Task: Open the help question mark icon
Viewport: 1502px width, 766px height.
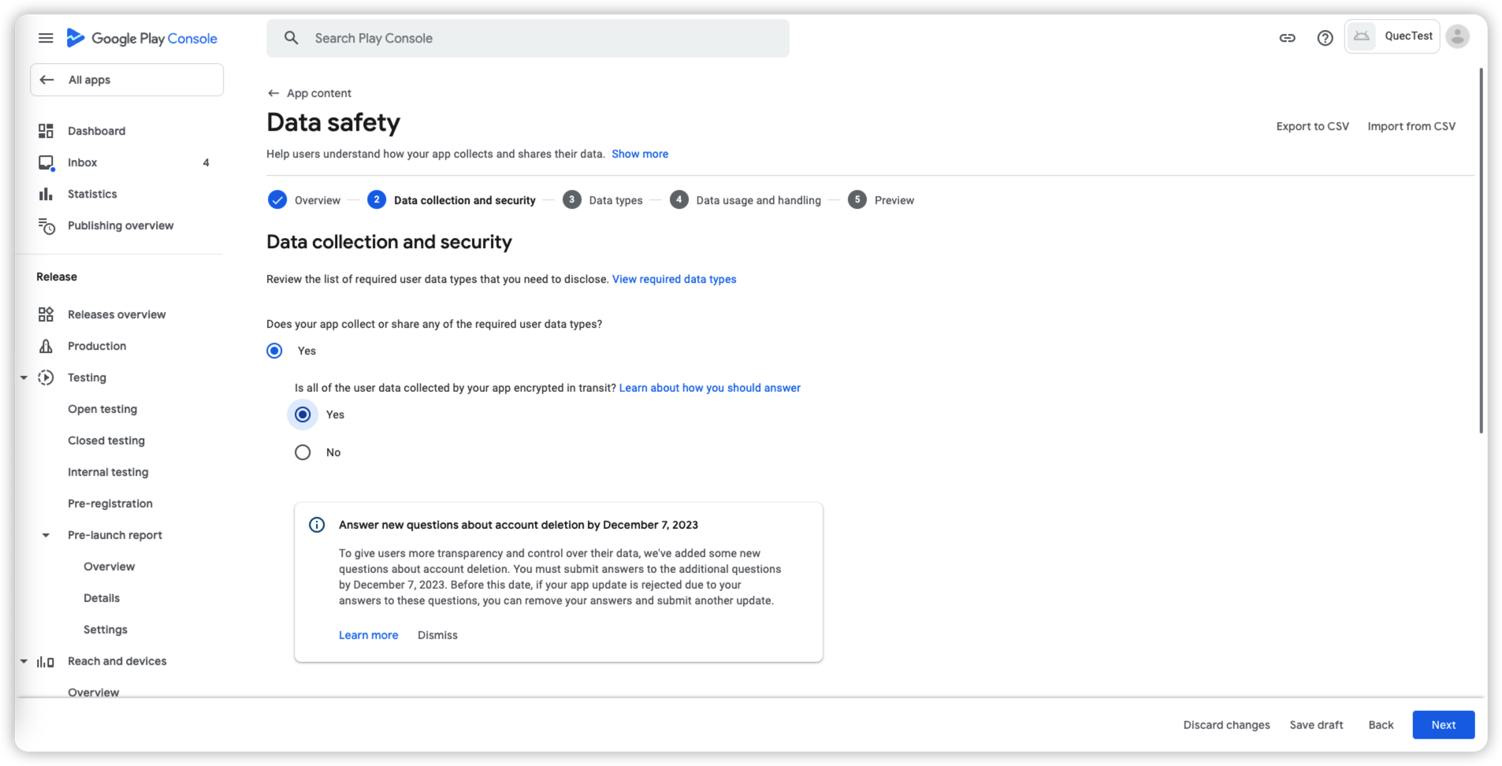Action: [1325, 38]
